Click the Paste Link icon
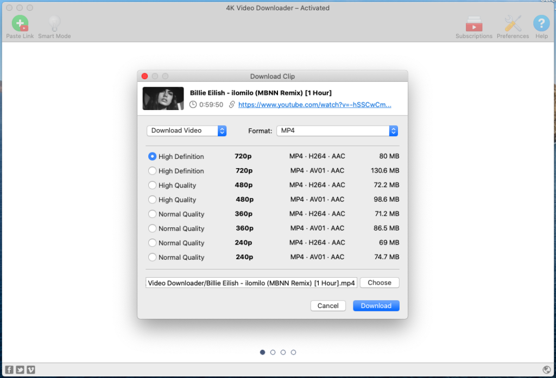The image size is (556, 378). (x=20, y=23)
